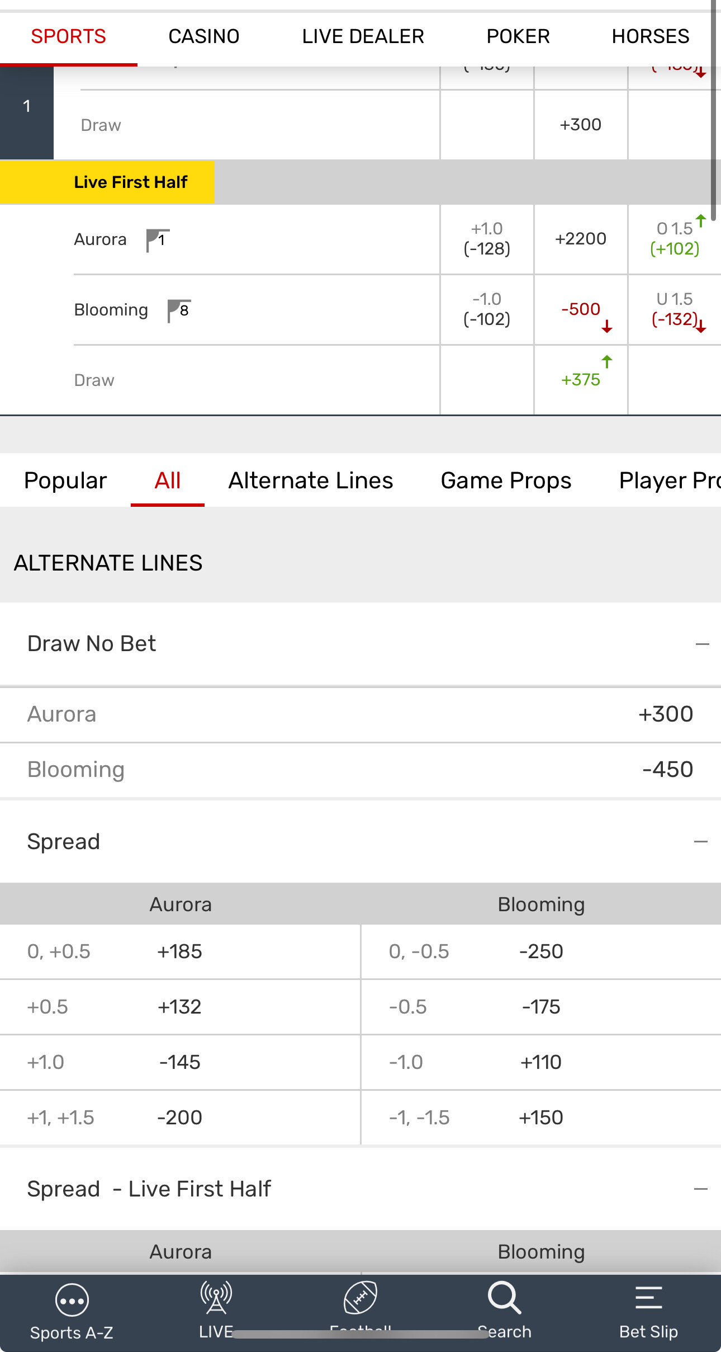The image size is (721, 1352).
Task: Collapse the Spread section
Action: (x=700, y=842)
